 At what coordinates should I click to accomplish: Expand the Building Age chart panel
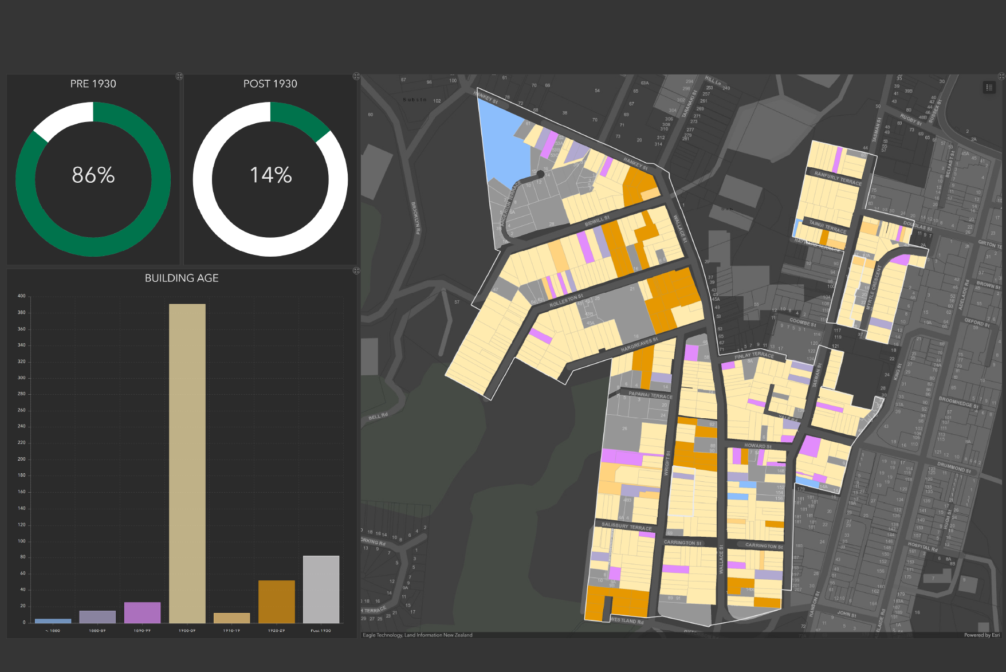click(x=356, y=270)
